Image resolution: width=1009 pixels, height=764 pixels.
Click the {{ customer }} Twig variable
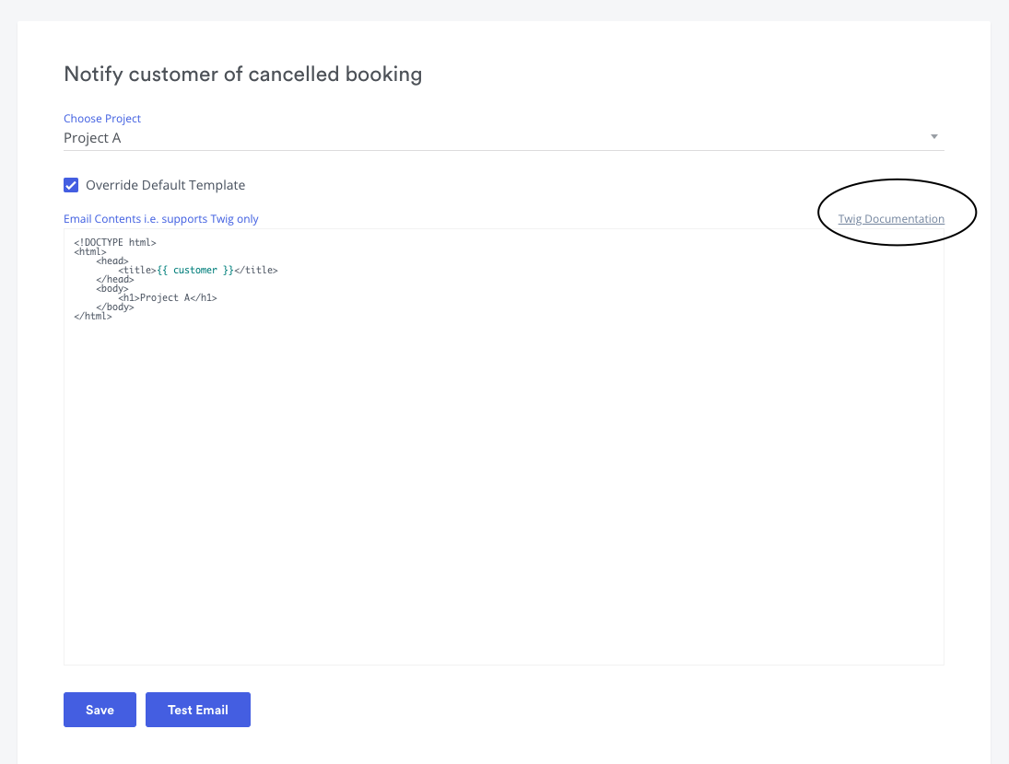pyautogui.click(x=195, y=270)
